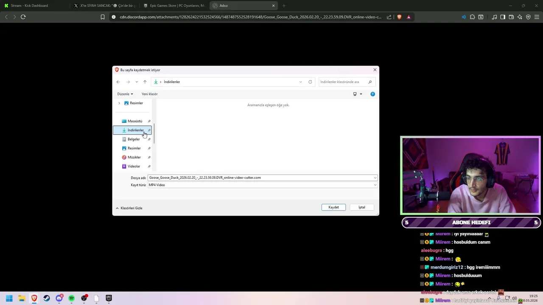Go forward in the save dialog
Image resolution: width=543 pixels, height=305 pixels.
[128, 82]
